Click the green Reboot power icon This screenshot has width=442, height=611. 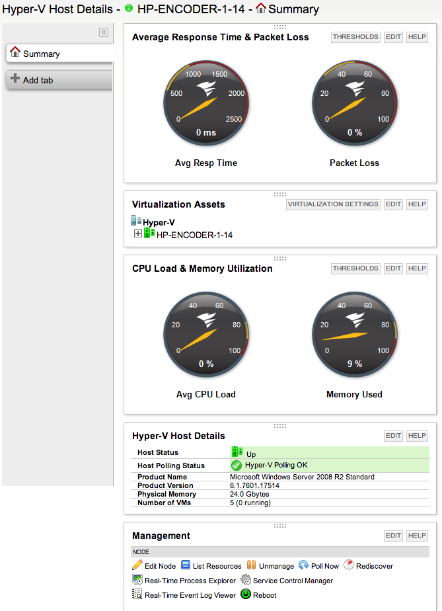(x=246, y=594)
